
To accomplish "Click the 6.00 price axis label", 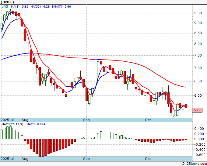I will pyautogui.click(x=198, y=95).
